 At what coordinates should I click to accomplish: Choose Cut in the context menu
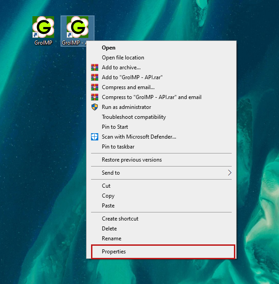[106, 186]
